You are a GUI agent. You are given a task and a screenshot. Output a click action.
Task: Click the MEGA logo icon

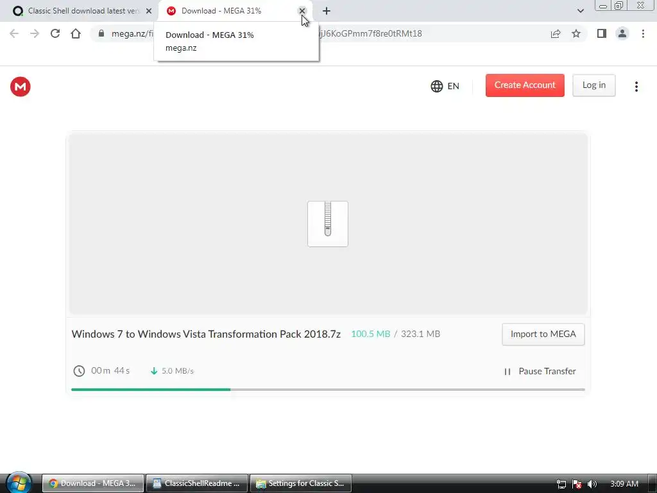pos(20,87)
